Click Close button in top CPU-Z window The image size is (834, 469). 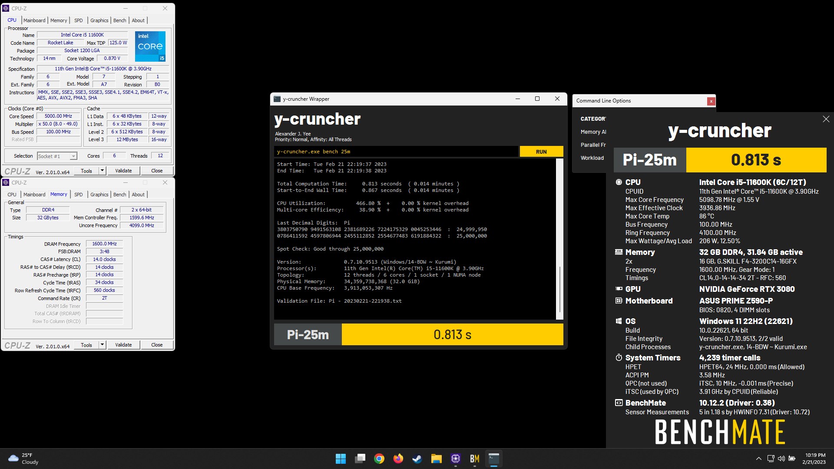coord(157,171)
